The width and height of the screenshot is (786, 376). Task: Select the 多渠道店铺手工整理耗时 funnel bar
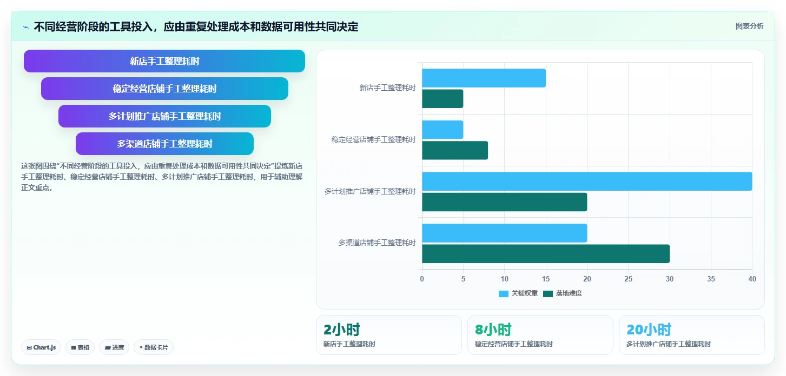(x=164, y=144)
